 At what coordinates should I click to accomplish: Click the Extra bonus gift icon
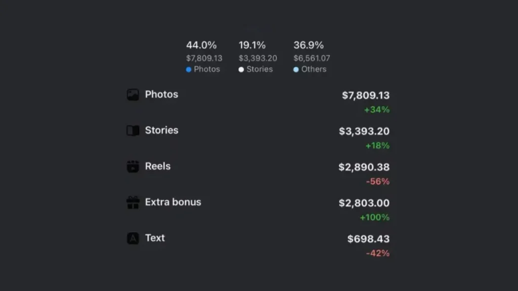coord(133,203)
